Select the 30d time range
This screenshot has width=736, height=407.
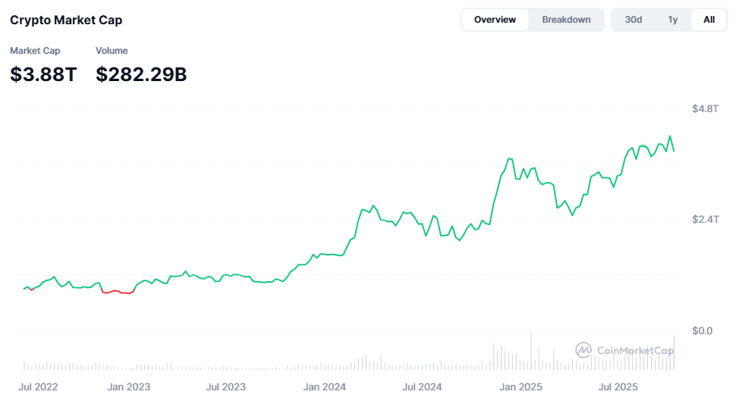tap(633, 20)
